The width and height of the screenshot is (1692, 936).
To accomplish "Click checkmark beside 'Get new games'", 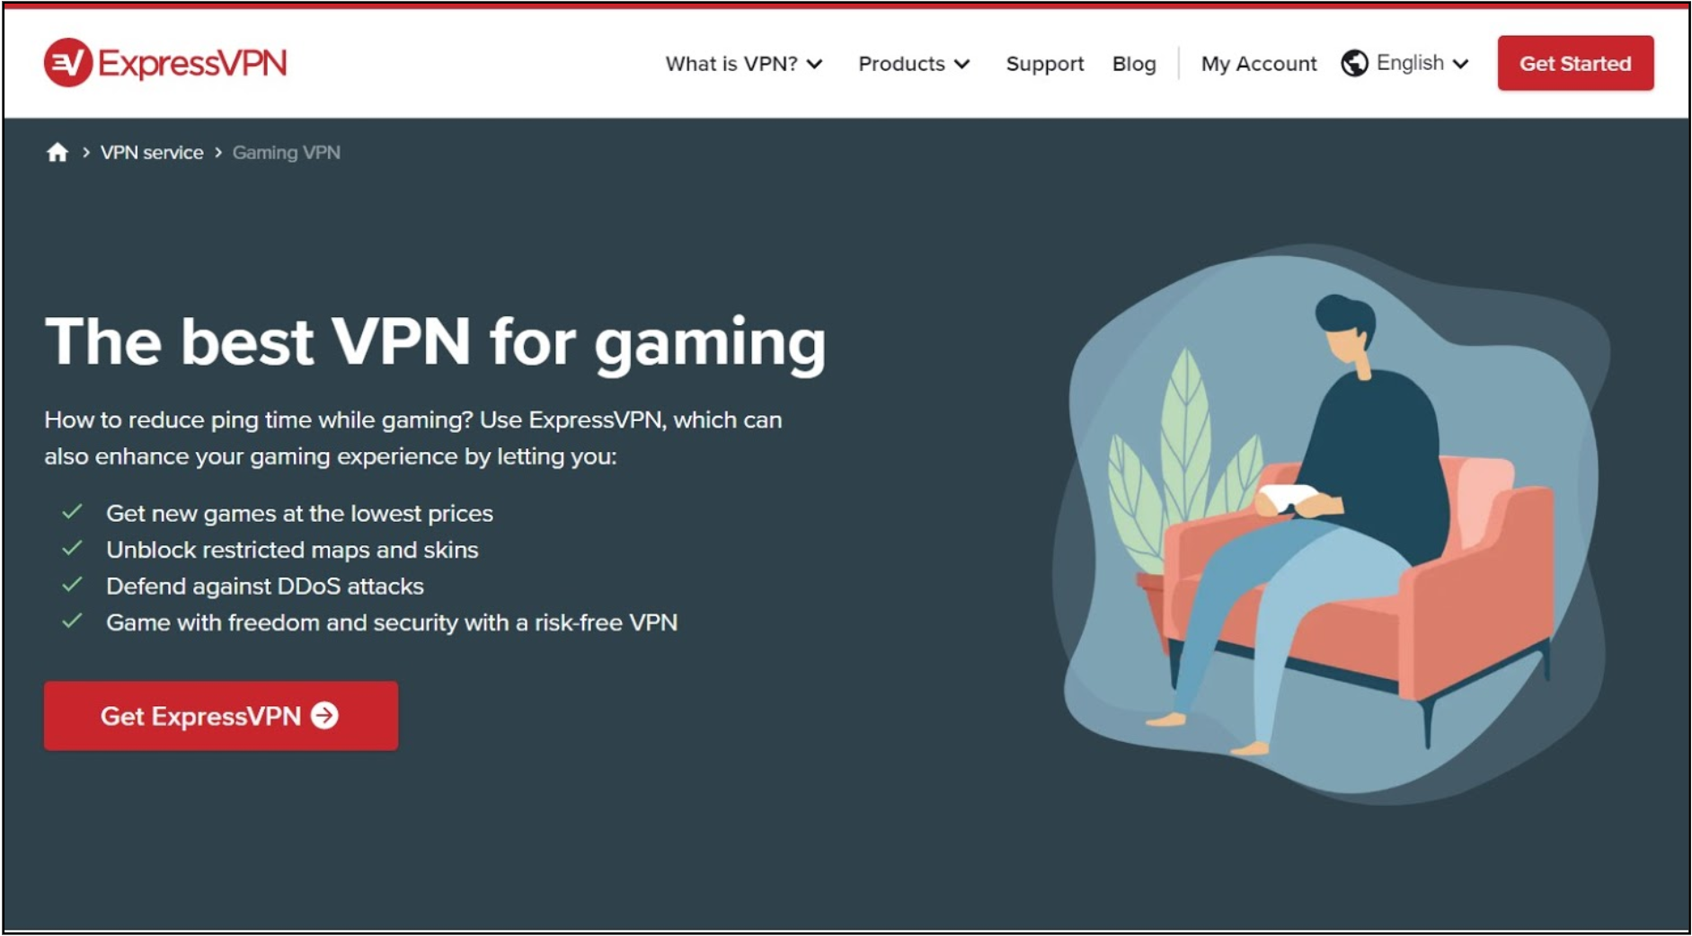I will [x=72, y=512].
